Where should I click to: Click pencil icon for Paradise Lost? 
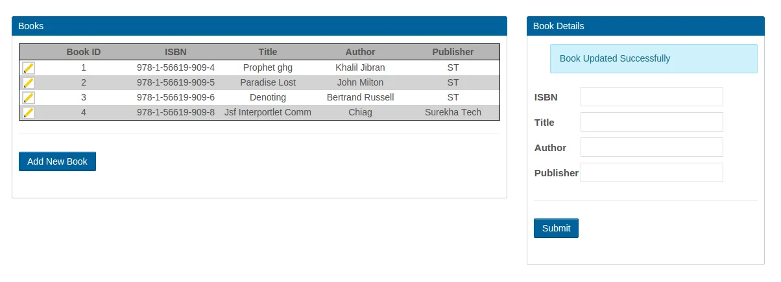(29, 83)
